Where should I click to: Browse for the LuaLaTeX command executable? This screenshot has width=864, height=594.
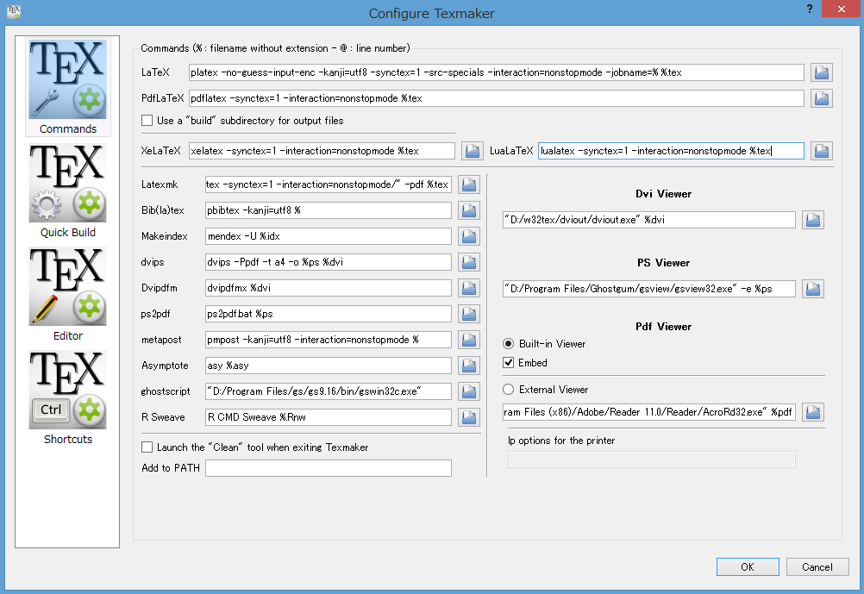pos(821,151)
